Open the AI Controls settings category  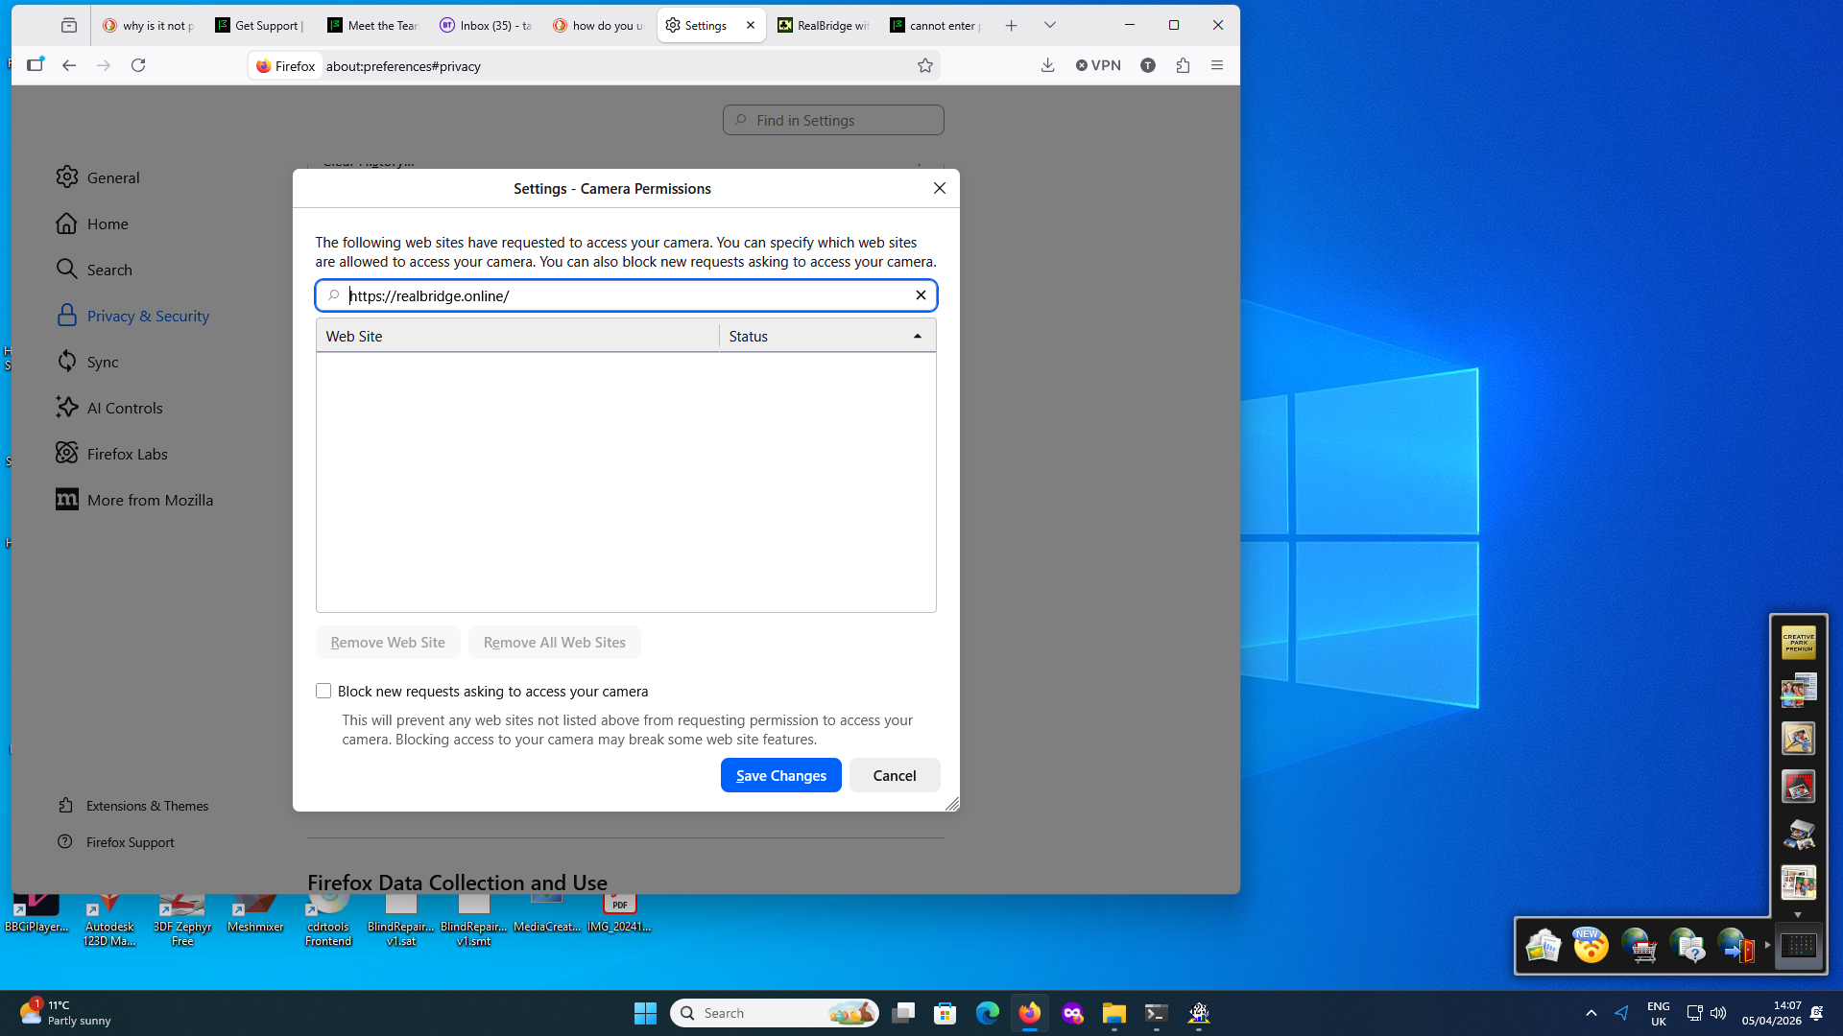click(x=125, y=408)
